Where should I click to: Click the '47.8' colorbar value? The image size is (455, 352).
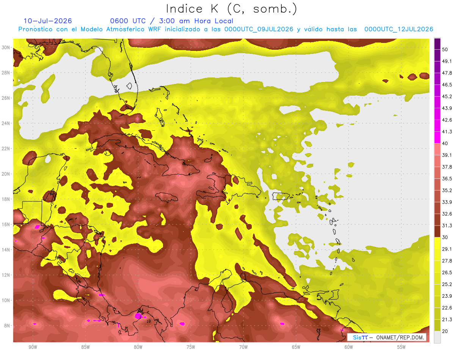447,73
